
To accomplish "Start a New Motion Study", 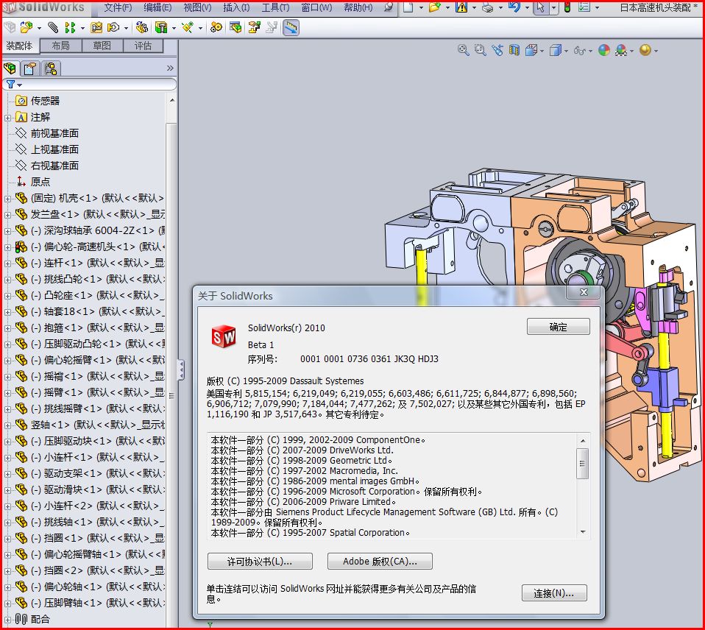I will click(216, 28).
